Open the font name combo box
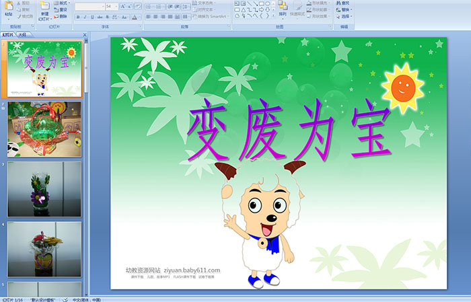This screenshot has width=471, height=302. pos(89,6)
